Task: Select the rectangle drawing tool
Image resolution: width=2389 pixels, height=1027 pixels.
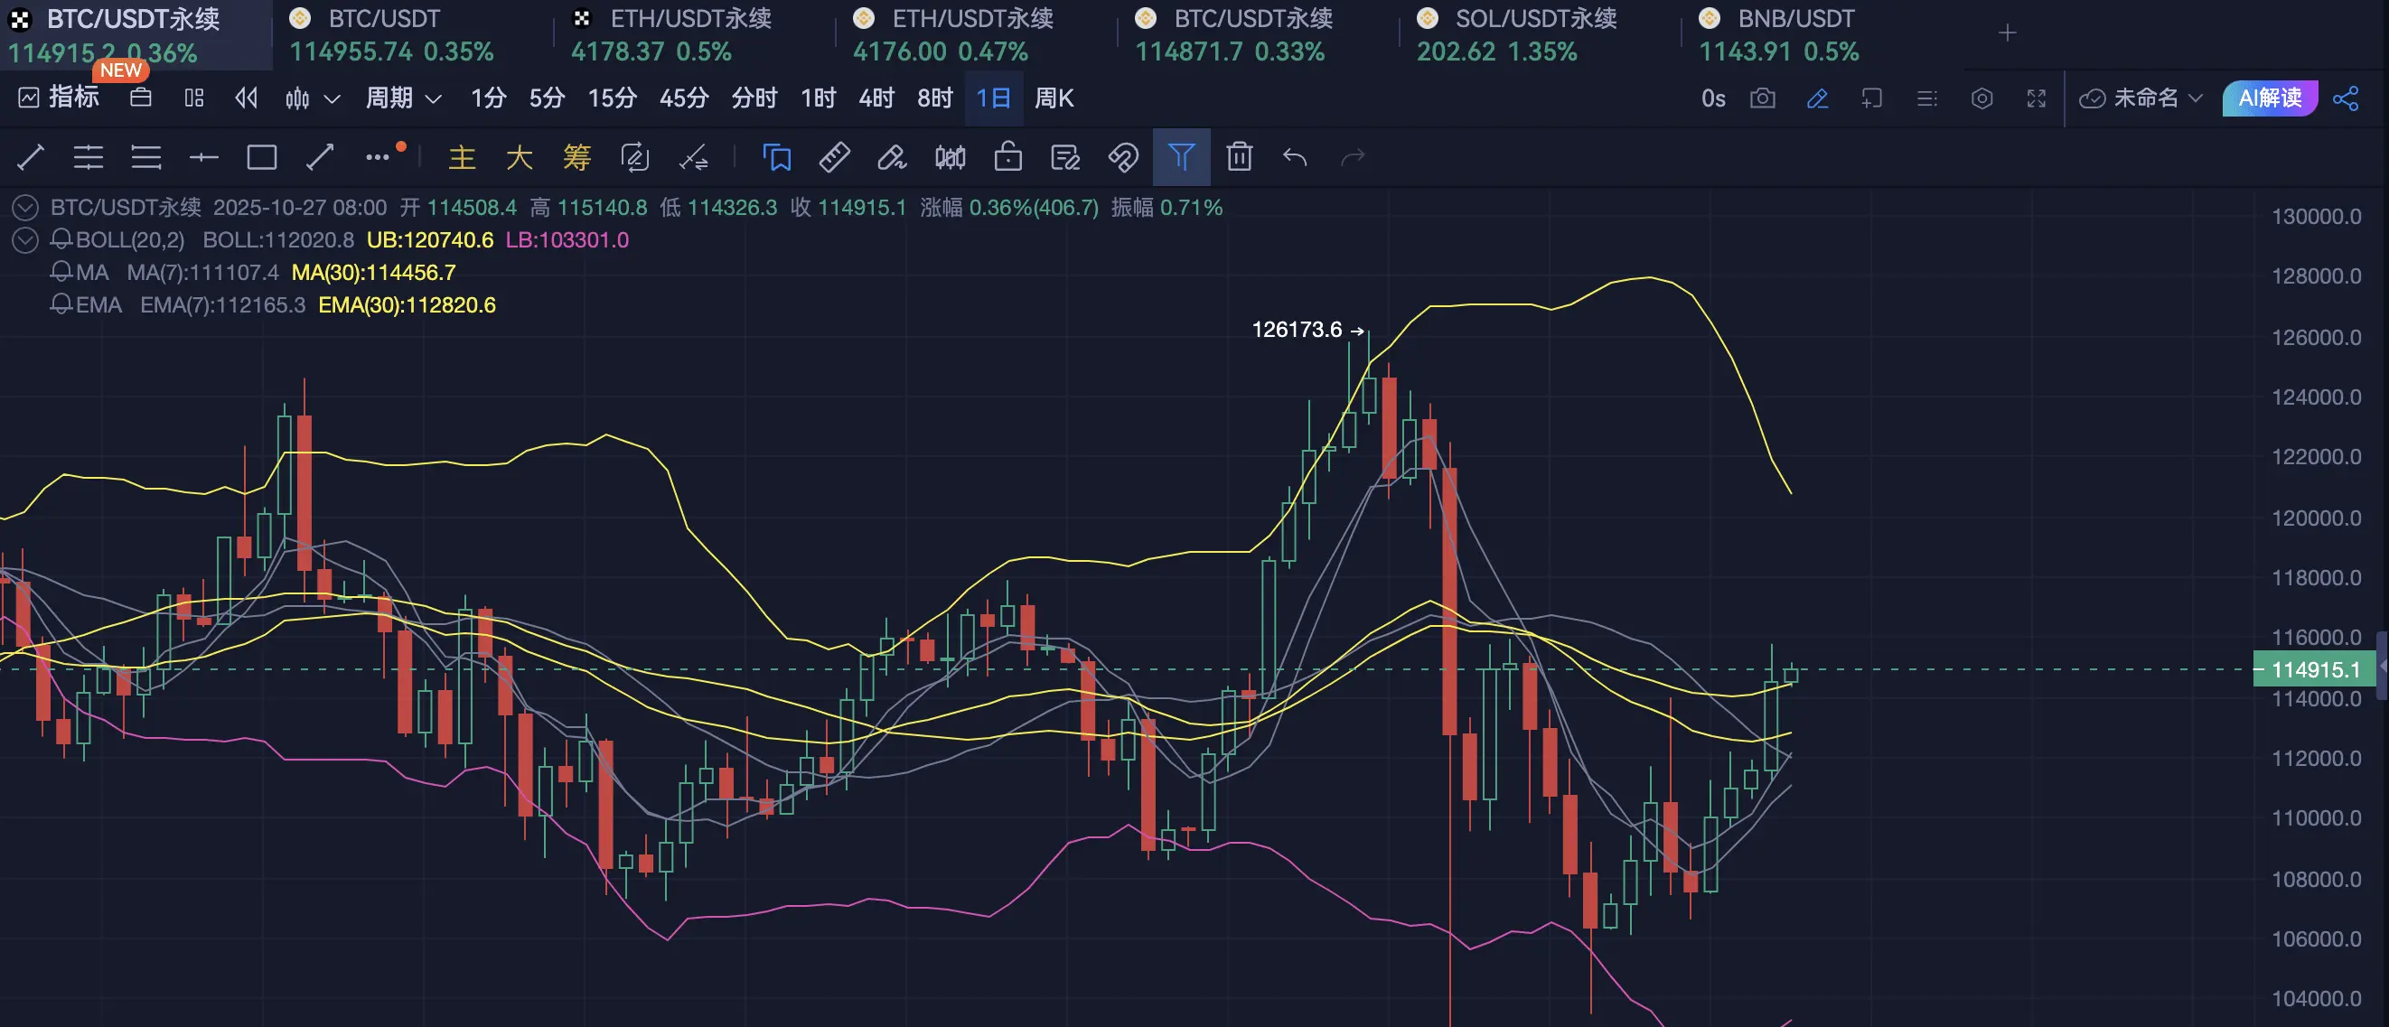Action: click(261, 156)
